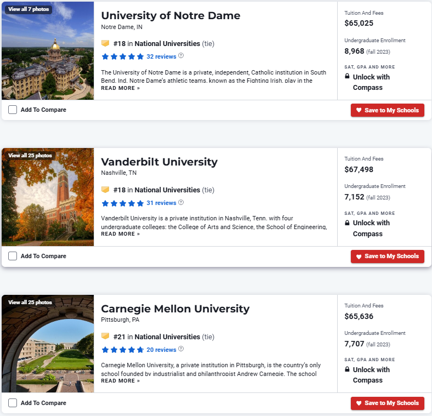Click Notre Dame's five-star rating

tap(122, 56)
